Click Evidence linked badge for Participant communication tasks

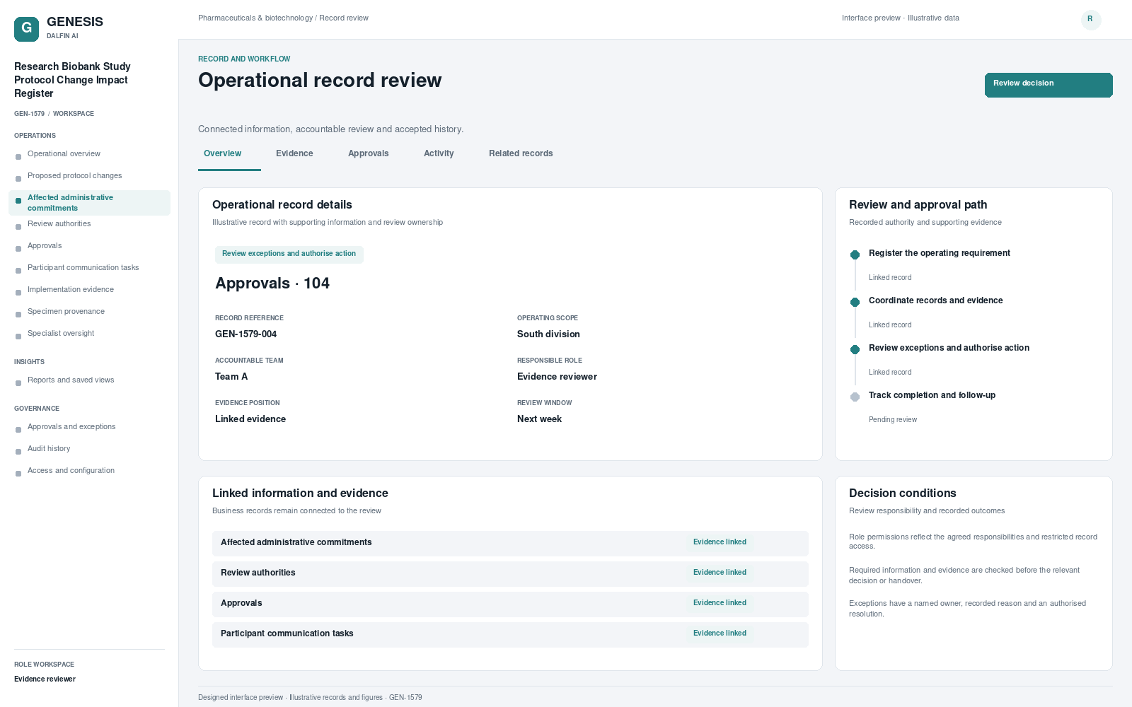pyautogui.click(x=720, y=633)
